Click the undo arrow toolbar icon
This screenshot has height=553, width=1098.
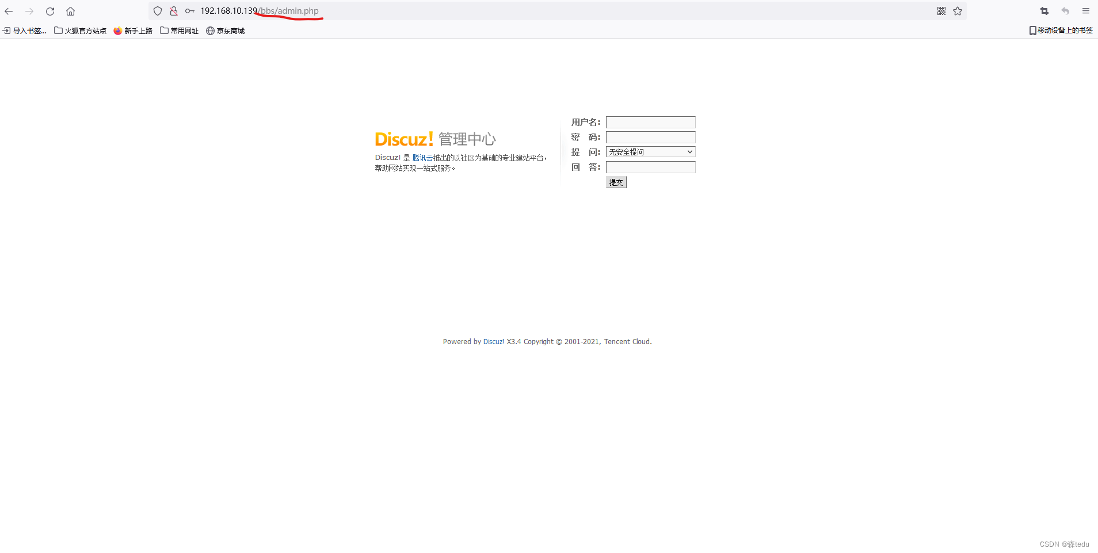tap(1065, 11)
